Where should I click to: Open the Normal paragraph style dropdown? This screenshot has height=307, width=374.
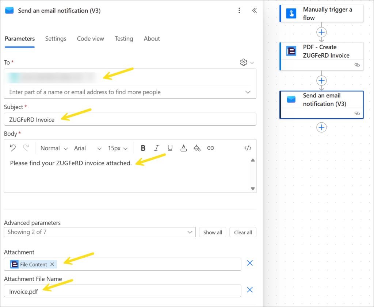(54, 148)
